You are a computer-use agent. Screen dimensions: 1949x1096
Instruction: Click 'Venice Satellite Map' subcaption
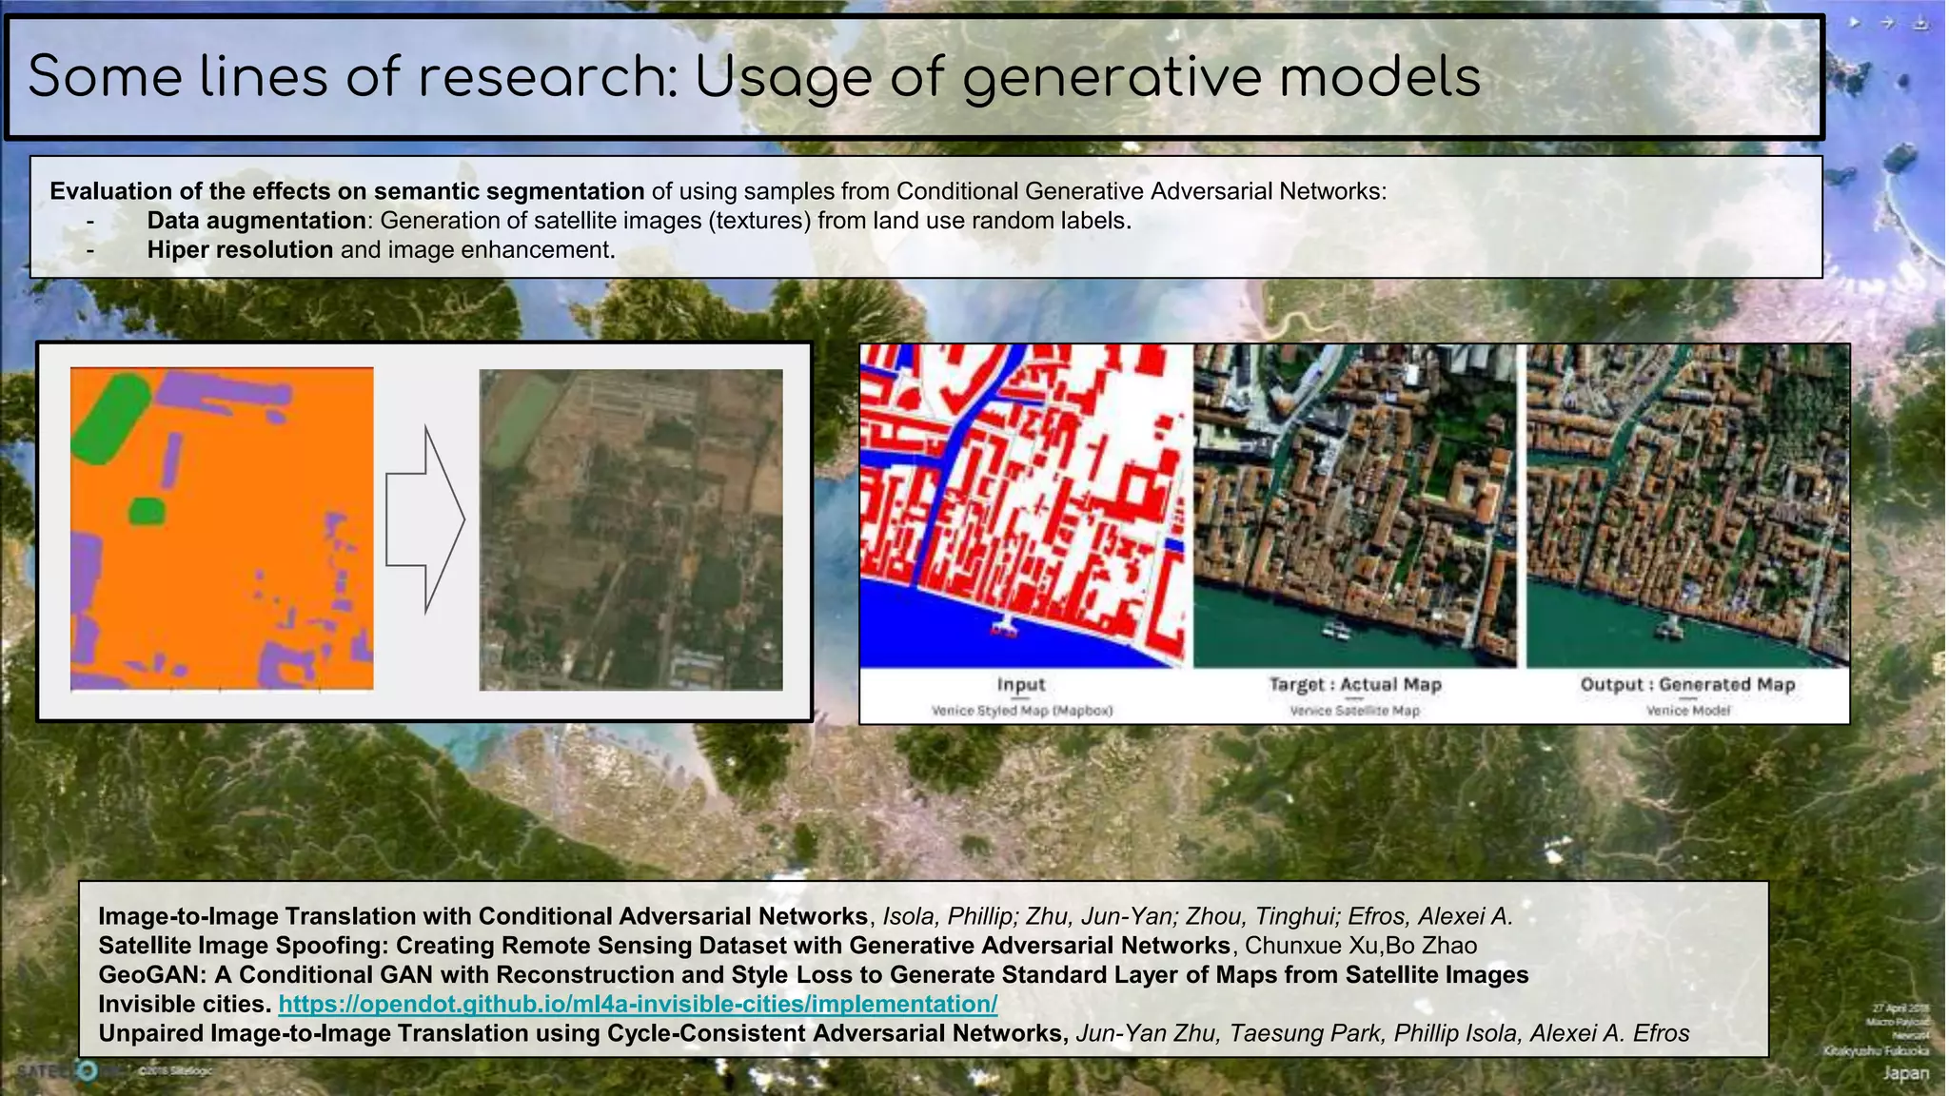[x=1355, y=711]
